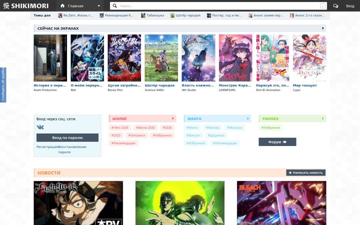Click the Wit Studio studio name
This screenshot has width=360, height=225.
click(x=188, y=90)
